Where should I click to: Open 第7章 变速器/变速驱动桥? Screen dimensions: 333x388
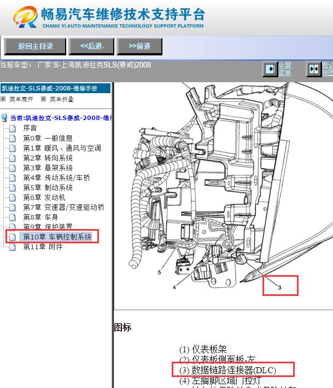pos(63,207)
